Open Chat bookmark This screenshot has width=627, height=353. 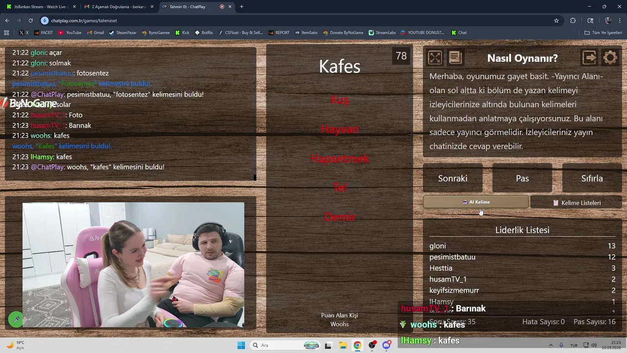tap(459, 33)
